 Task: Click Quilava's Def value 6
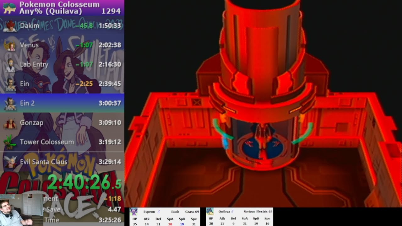(234, 224)
